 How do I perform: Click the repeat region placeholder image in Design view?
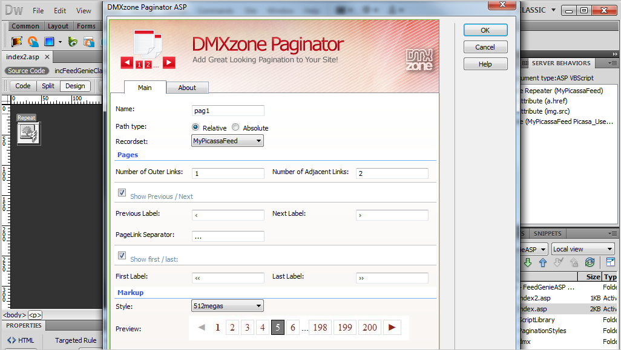click(x=29, y=133)
